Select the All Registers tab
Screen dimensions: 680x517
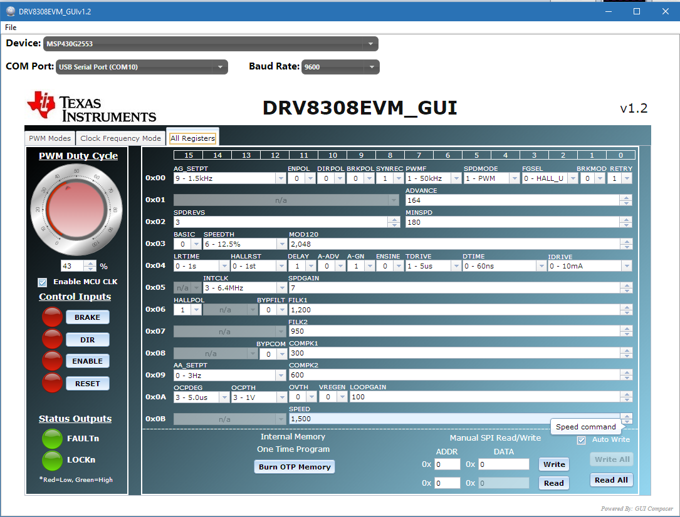pos(192,138)
